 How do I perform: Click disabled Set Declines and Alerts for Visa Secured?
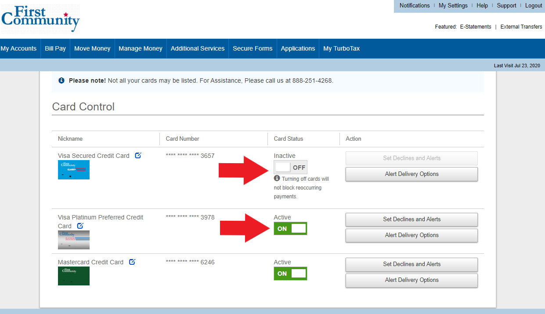[x=411, y=158]
